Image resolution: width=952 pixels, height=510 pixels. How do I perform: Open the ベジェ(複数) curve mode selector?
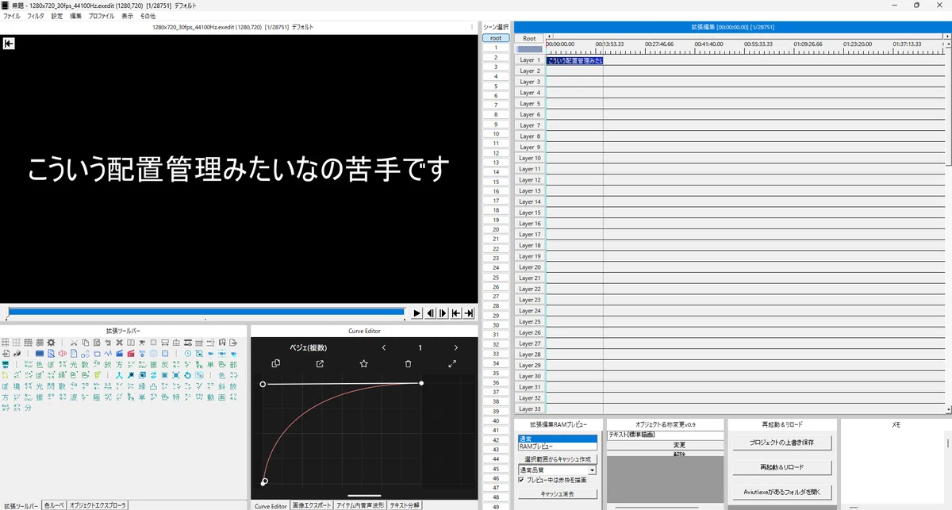pos(307,347)
